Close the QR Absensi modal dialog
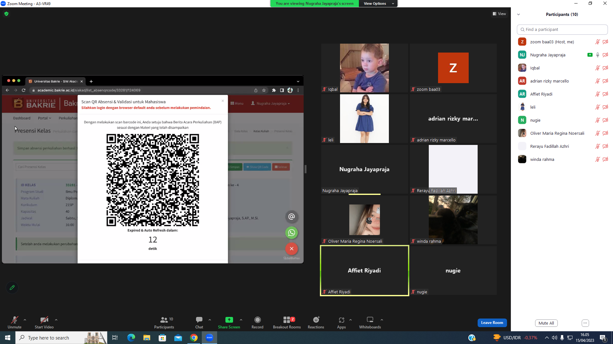The image size is (613, 344). coord(223,101)
